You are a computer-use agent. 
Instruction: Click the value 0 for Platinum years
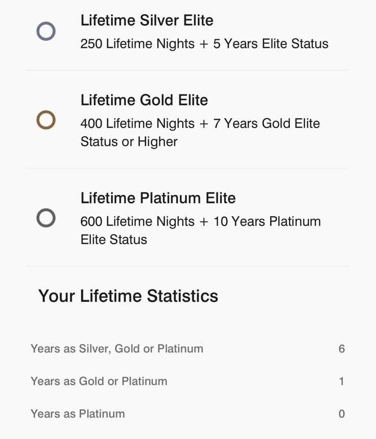pos(341,414)
